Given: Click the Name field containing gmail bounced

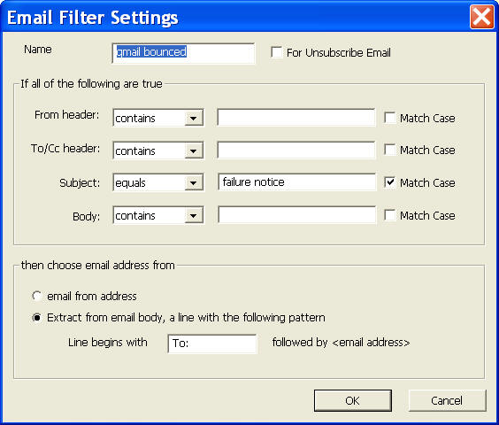Looking at the screenshot, I should [x=183, y=53].
